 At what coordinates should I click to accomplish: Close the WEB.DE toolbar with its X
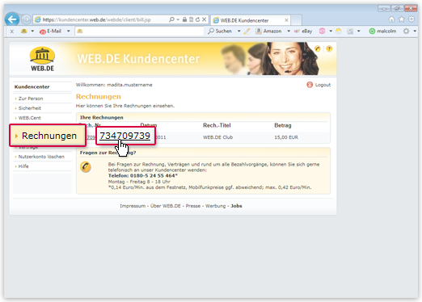coord(12,31)
